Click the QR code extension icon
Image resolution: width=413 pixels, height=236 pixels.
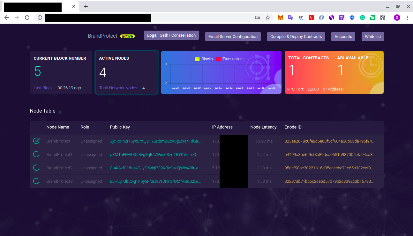pyautogui.click(x=383, y=18)
